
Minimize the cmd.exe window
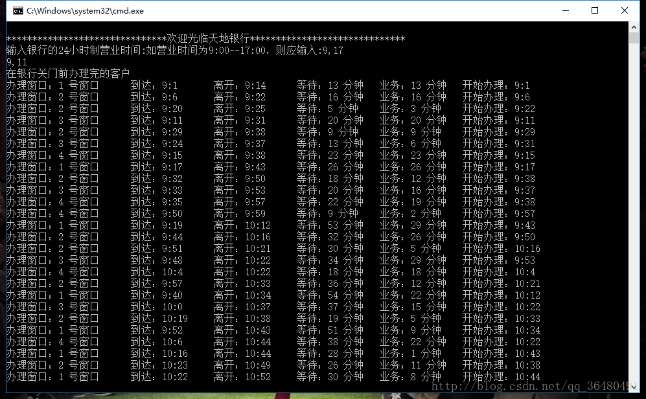point(566,11)
